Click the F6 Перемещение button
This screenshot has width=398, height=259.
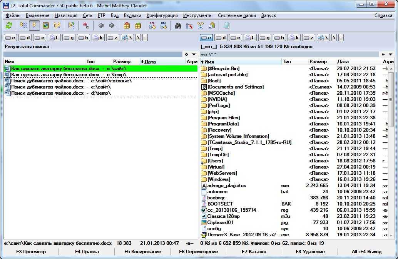pos(199,252)
